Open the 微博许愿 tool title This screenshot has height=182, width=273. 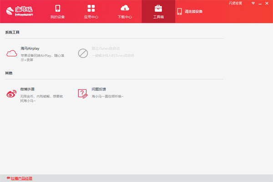(28, 89)
